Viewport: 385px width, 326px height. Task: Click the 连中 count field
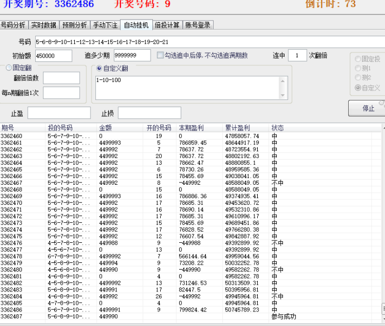(297, 55)
